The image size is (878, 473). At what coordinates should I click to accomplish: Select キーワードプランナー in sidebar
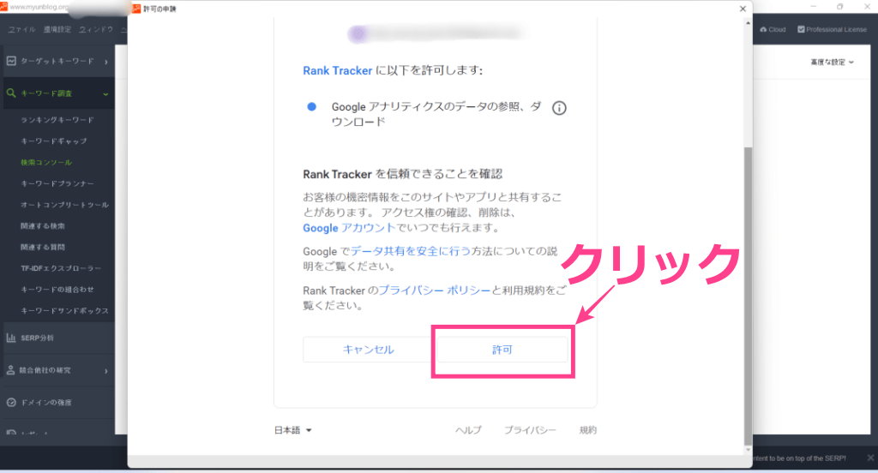pyautogui.click(x=57, y=183)
